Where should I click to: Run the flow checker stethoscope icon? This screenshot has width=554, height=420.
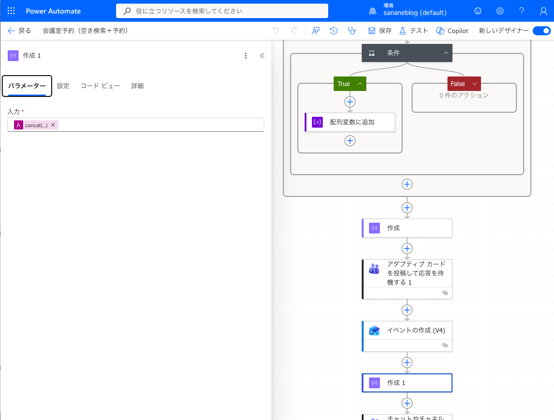351,31
